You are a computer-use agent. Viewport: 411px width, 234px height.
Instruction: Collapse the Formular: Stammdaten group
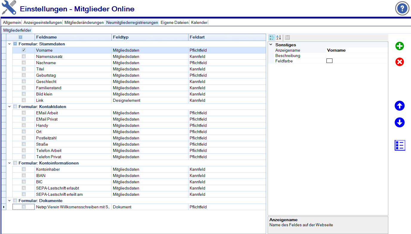(x=10, y=44)
